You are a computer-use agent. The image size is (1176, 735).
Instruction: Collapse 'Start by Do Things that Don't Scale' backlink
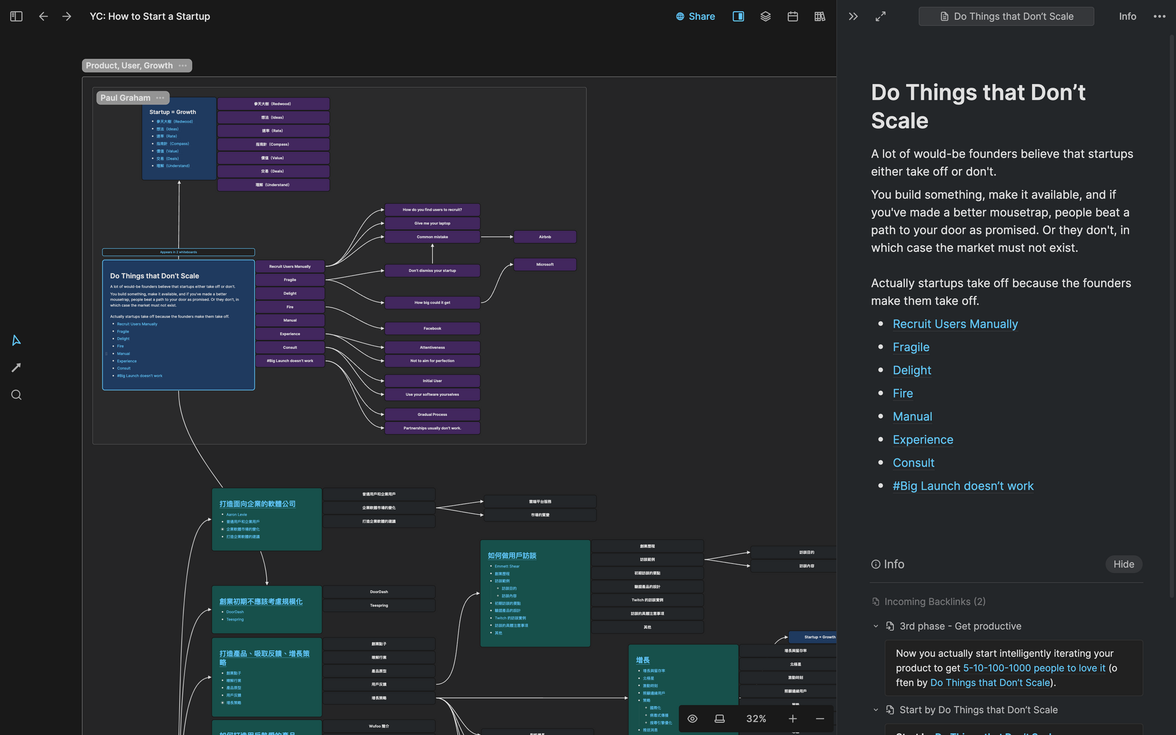(876, 710)
